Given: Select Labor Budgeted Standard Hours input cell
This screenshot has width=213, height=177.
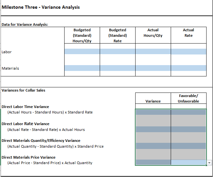Looking at the screenshot, I should [82, 52].
